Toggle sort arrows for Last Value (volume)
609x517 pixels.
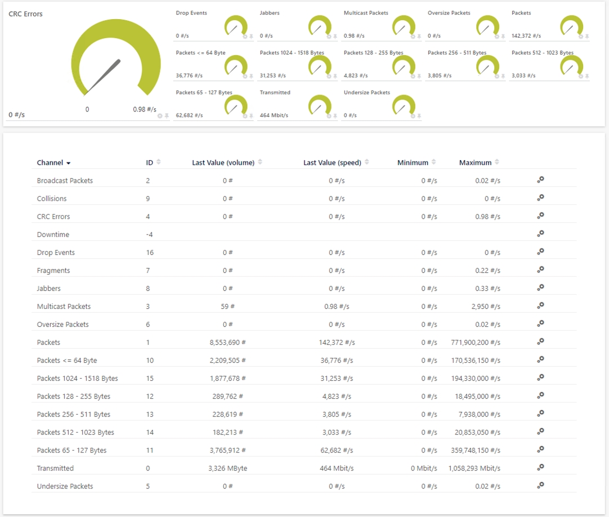(260, 162)
